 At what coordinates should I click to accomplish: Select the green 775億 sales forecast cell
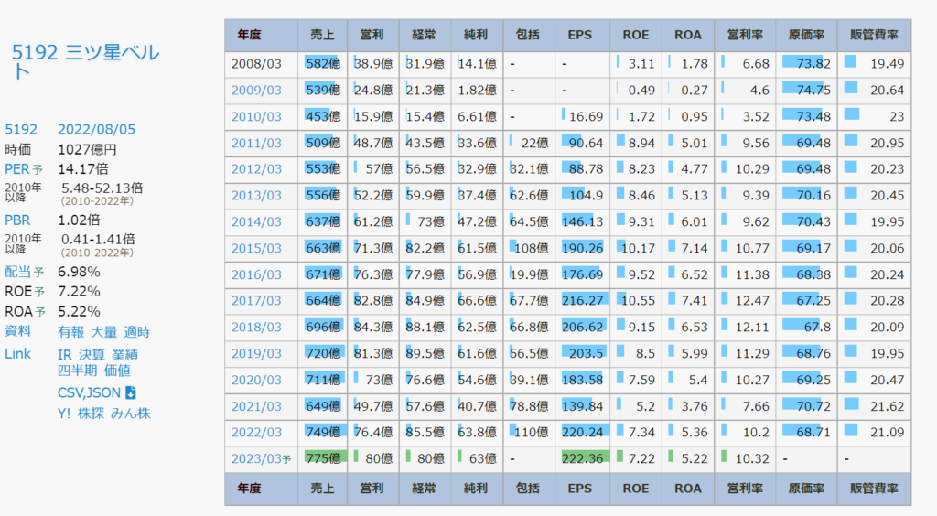(323, 458)
